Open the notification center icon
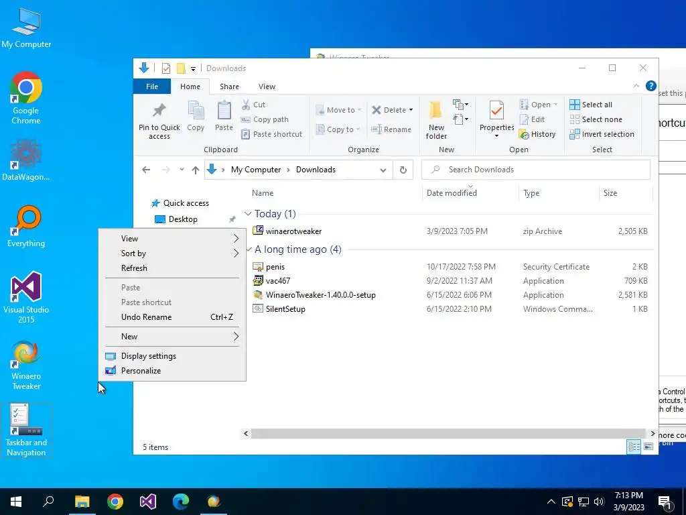 665,502
